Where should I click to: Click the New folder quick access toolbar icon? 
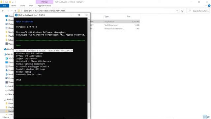click(10, 2)
